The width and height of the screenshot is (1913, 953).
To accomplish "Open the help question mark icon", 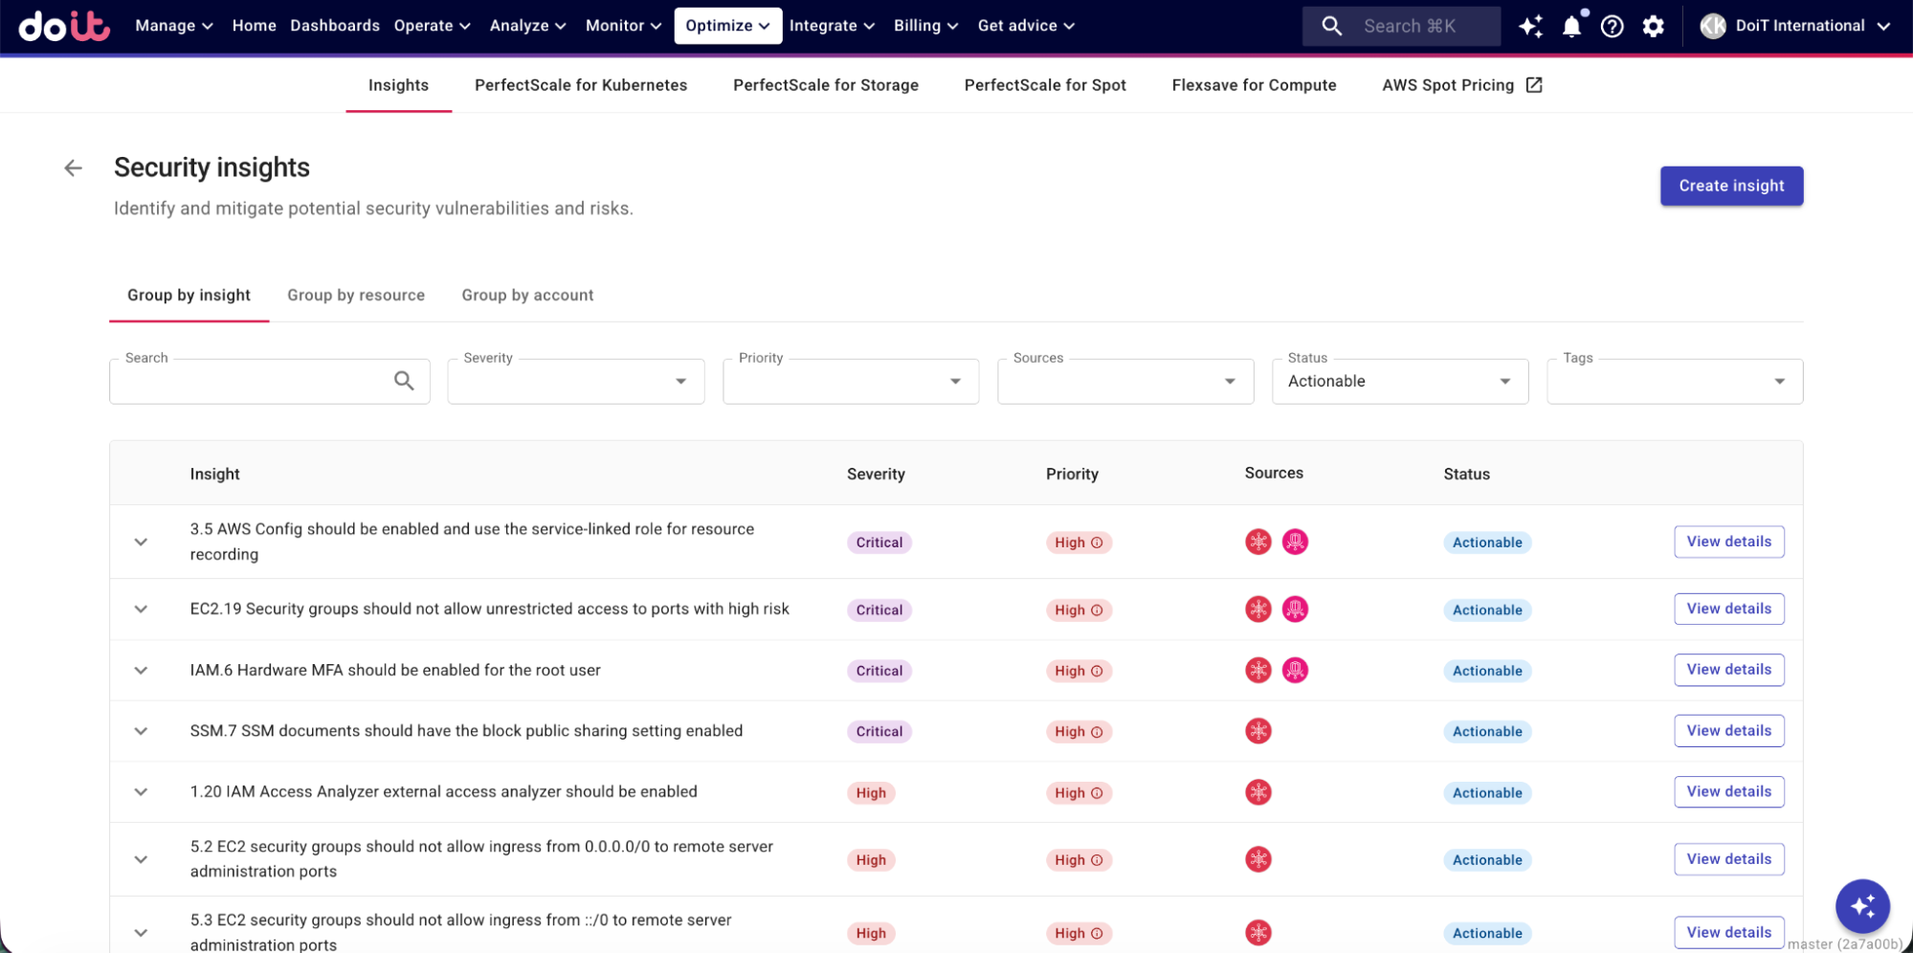I will [1612, 27].
